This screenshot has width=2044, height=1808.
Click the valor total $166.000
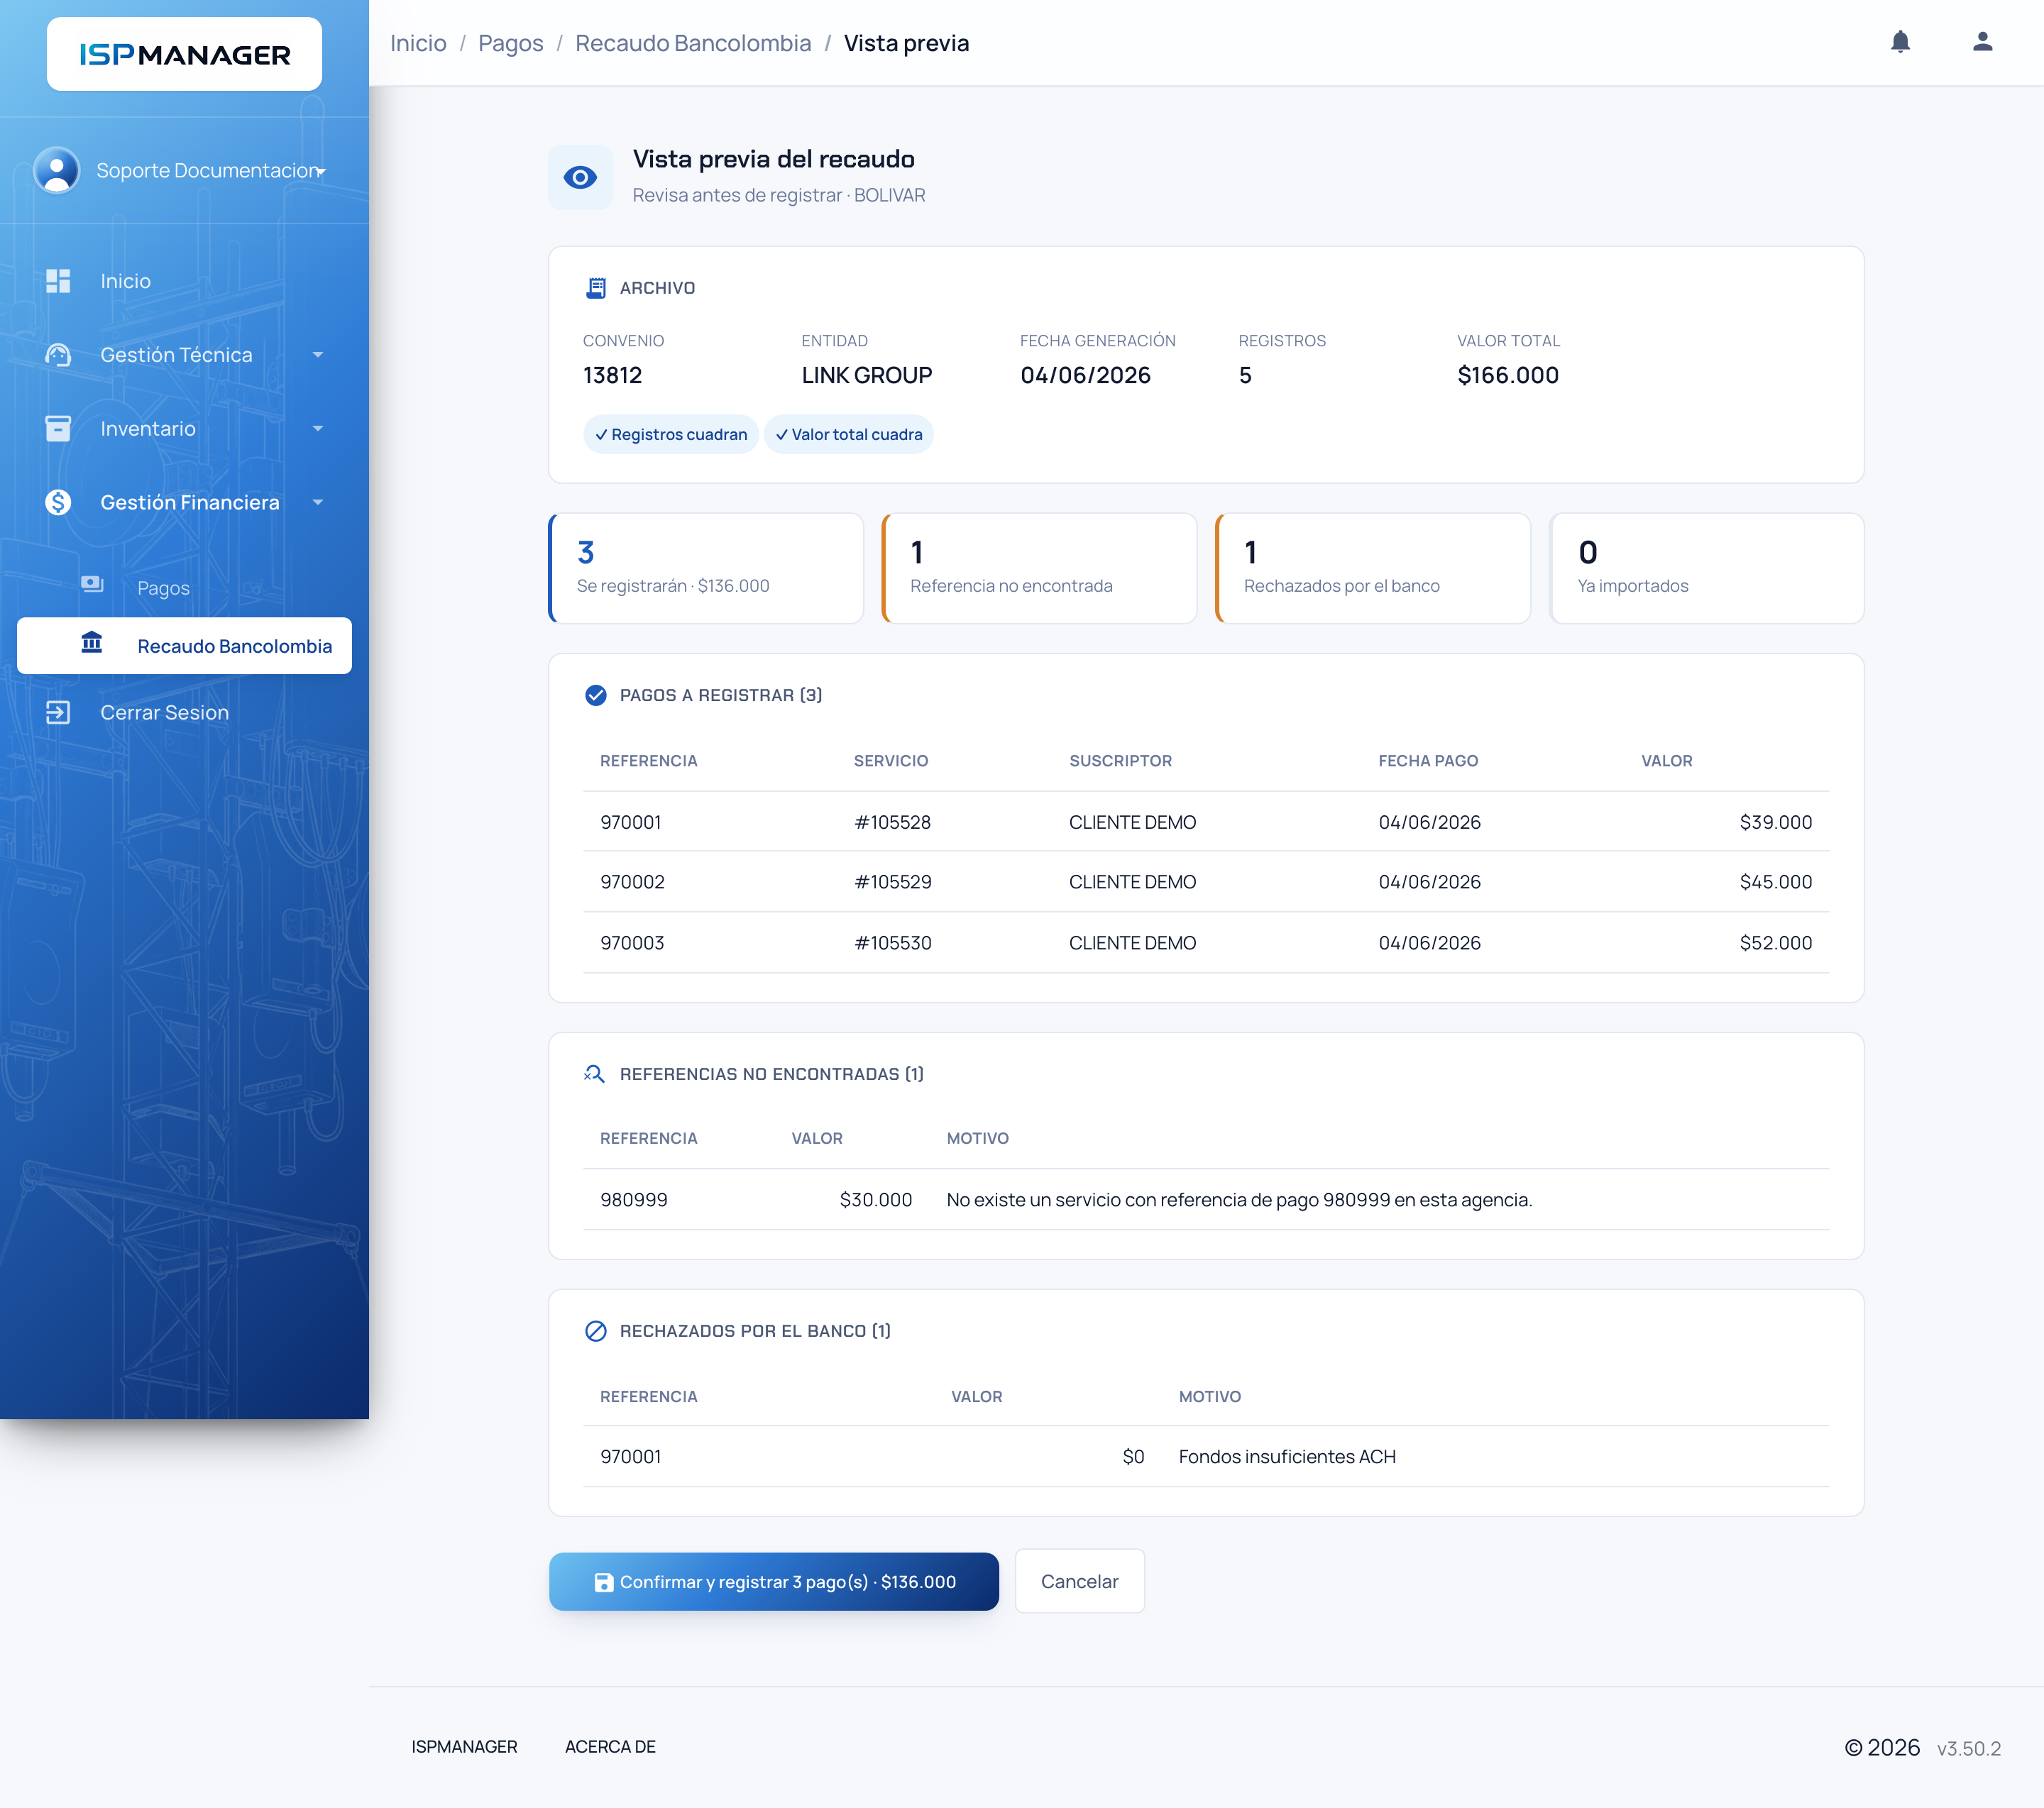pos(1508,376)
